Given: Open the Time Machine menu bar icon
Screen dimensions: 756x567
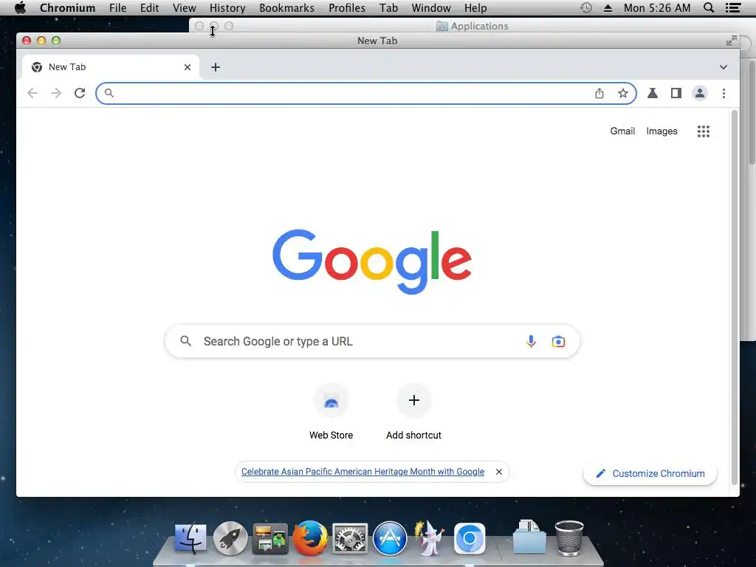Looking at the screenshot, I should (x=585, y=7).
